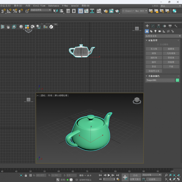Open the Civil View menu
Viewport: 182px width, 182px height.
39,6
